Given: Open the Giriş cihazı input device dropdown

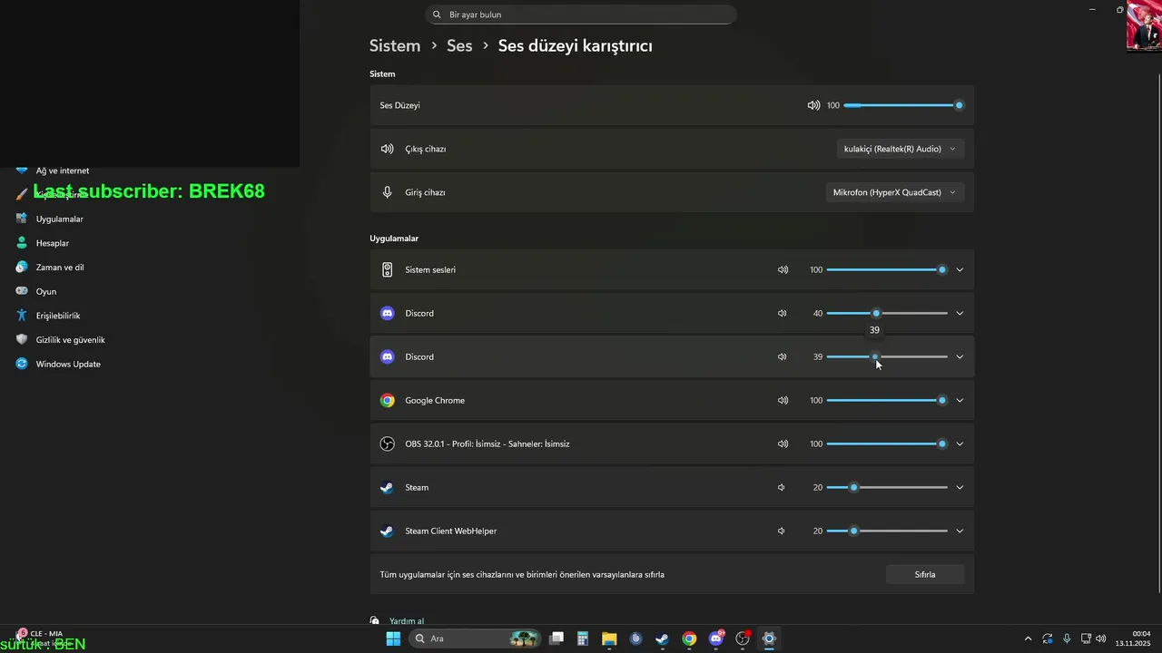Looking at the screenshot, I should (x=894, y=192).
